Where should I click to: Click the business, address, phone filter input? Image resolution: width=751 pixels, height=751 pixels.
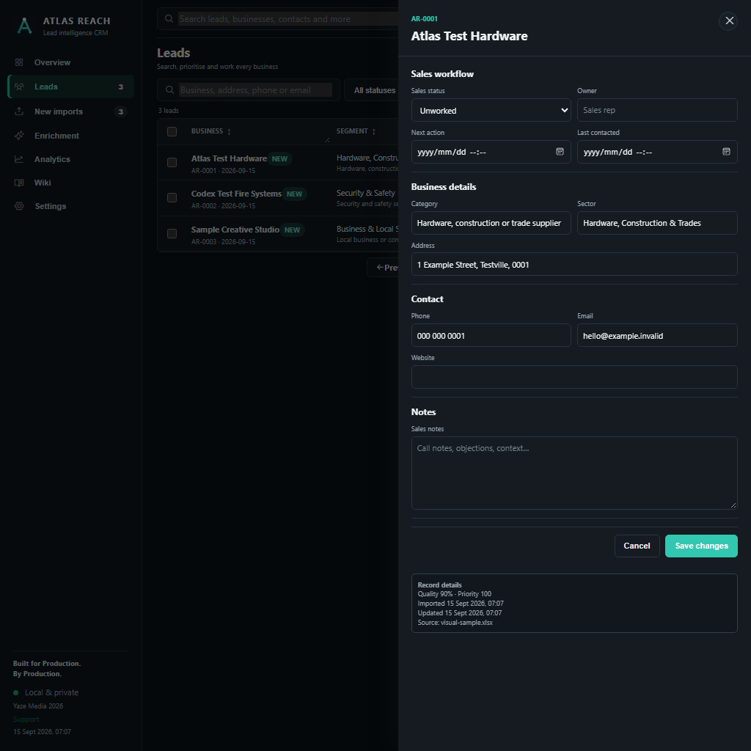pyautogui.click(x=256, y=90)
